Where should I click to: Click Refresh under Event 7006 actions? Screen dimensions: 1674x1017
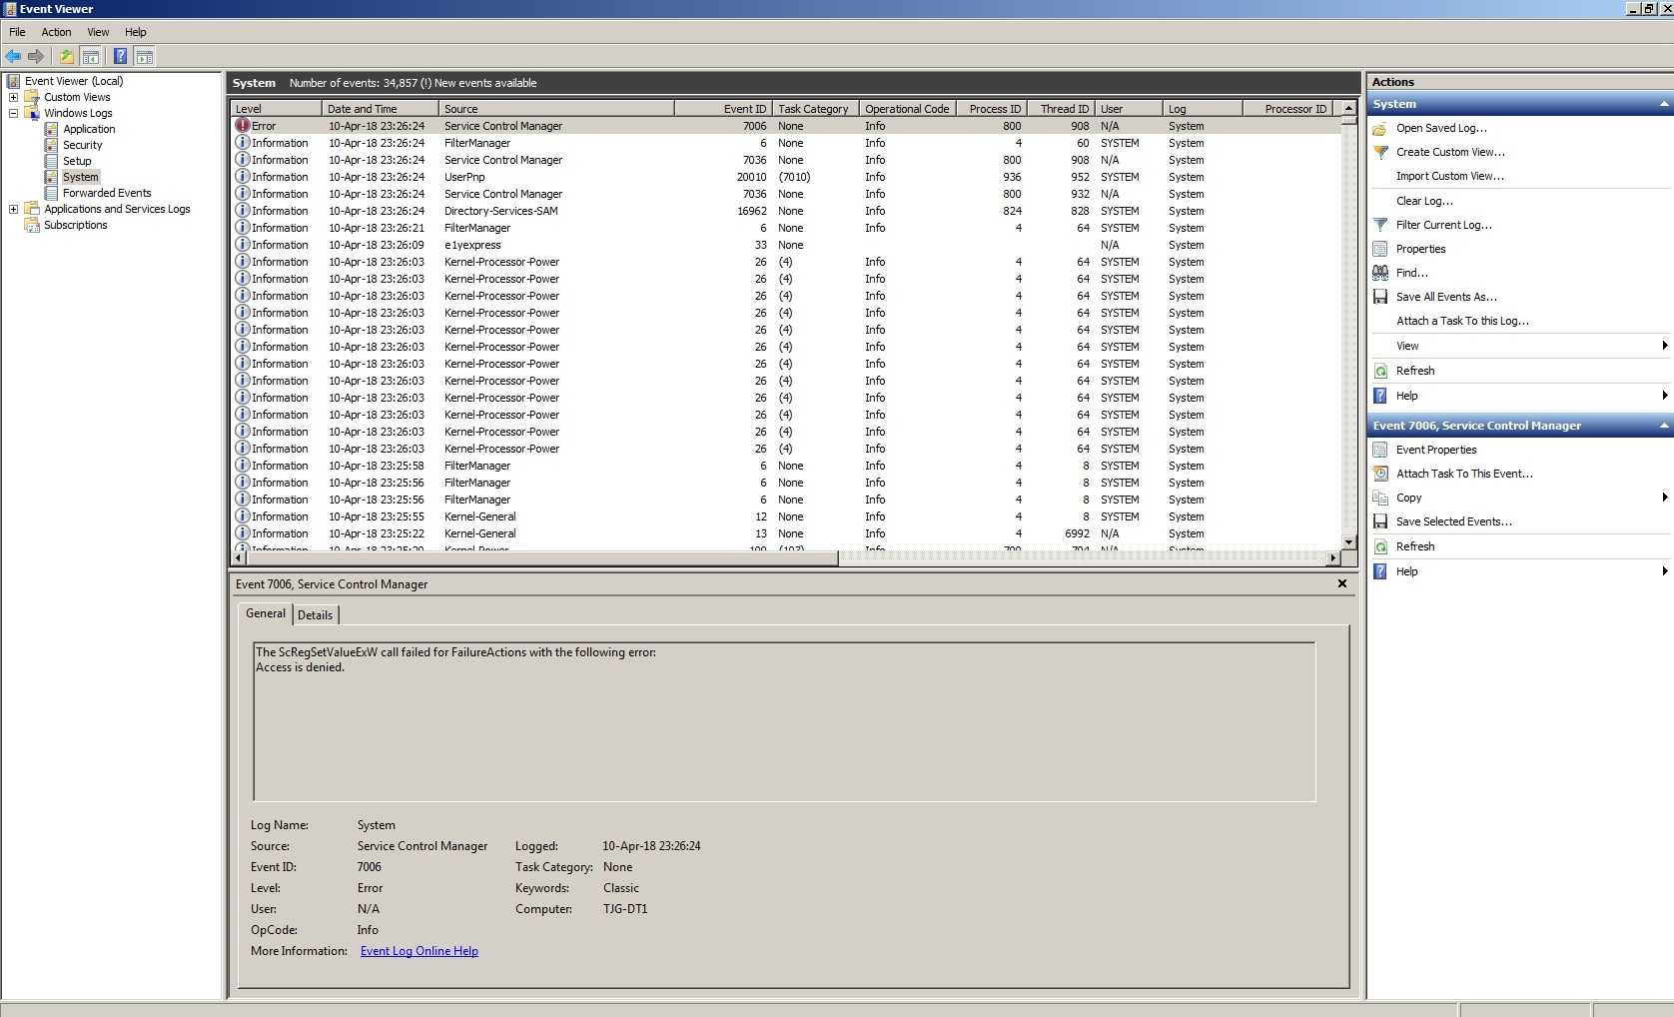tap(1415, 546)
